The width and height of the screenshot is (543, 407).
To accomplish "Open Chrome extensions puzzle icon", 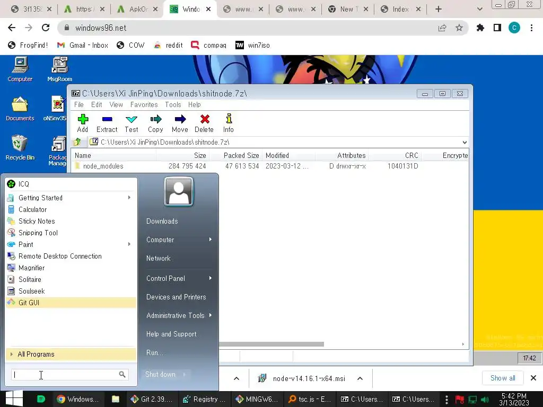I will point(480,28).
